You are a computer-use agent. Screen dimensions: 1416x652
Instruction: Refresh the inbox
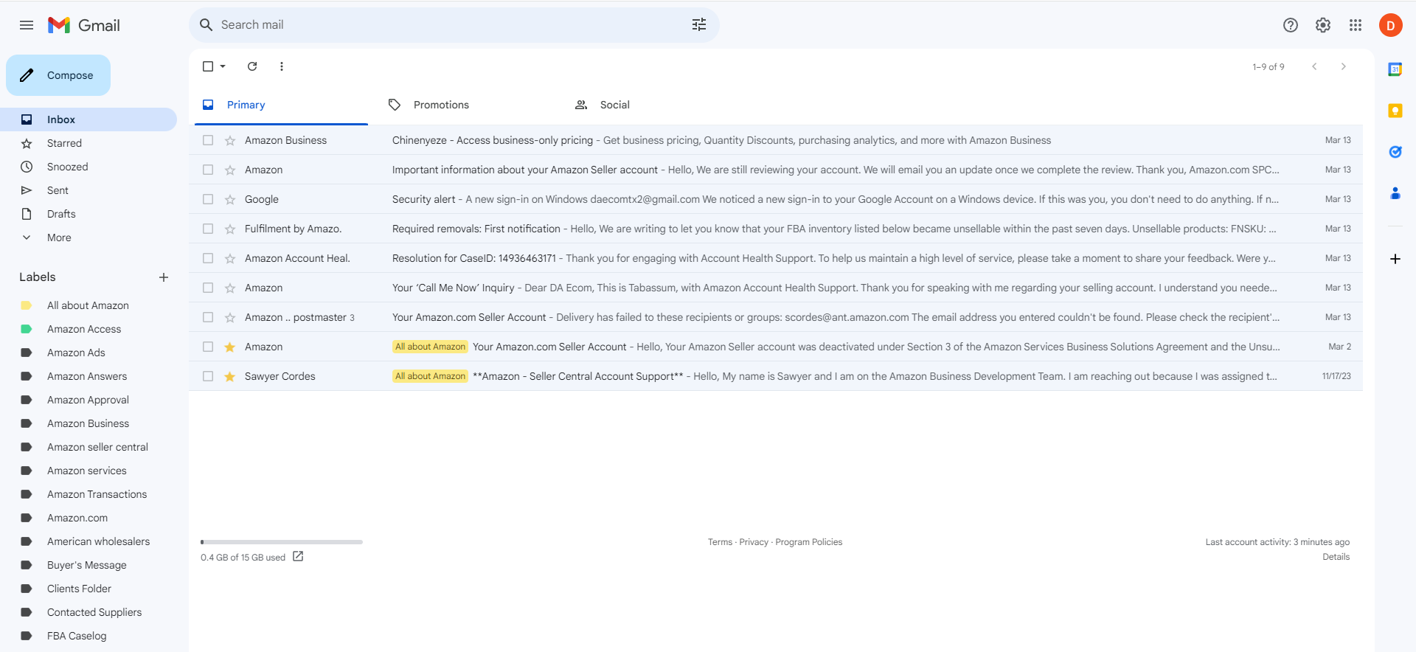pyautogui.click(x=252, y=66)
